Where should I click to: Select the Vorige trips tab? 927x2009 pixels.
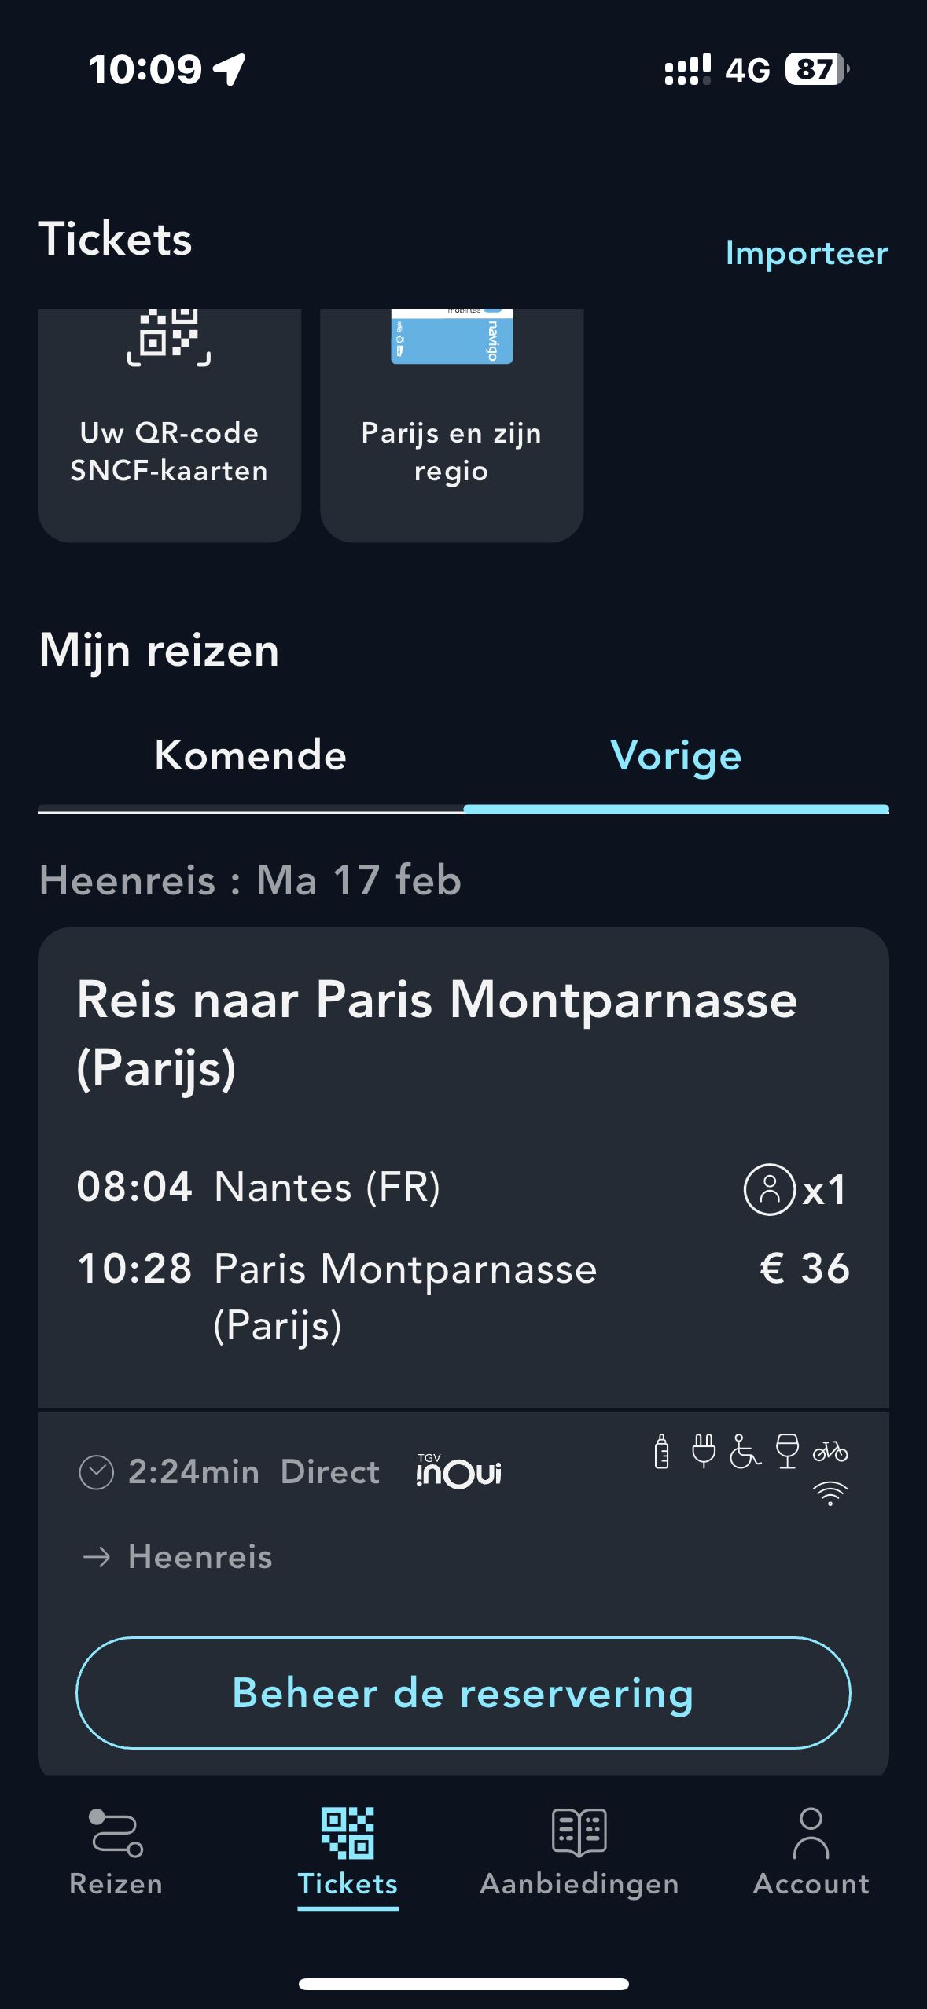coord(675,756)
